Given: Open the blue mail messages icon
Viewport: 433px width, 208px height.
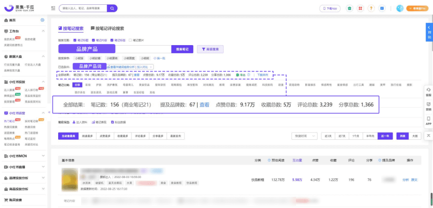Looking at the screenshot, I should [382, 8].
